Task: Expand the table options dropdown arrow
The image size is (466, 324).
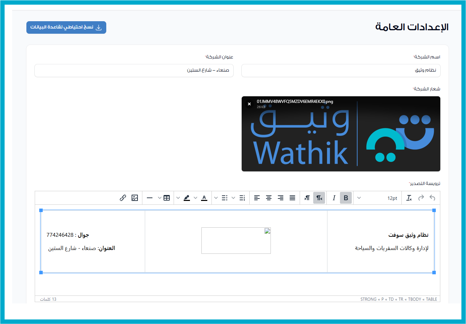Action: pyautogui.click(x=160, y=198)
